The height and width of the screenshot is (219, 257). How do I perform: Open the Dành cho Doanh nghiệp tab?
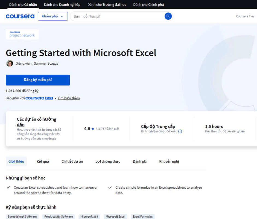62,5
